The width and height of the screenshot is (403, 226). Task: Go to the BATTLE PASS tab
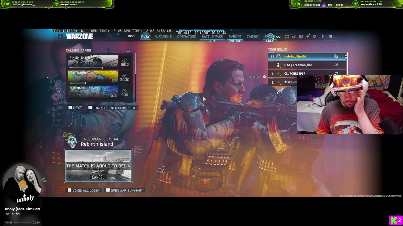click(x=212, y=37)
